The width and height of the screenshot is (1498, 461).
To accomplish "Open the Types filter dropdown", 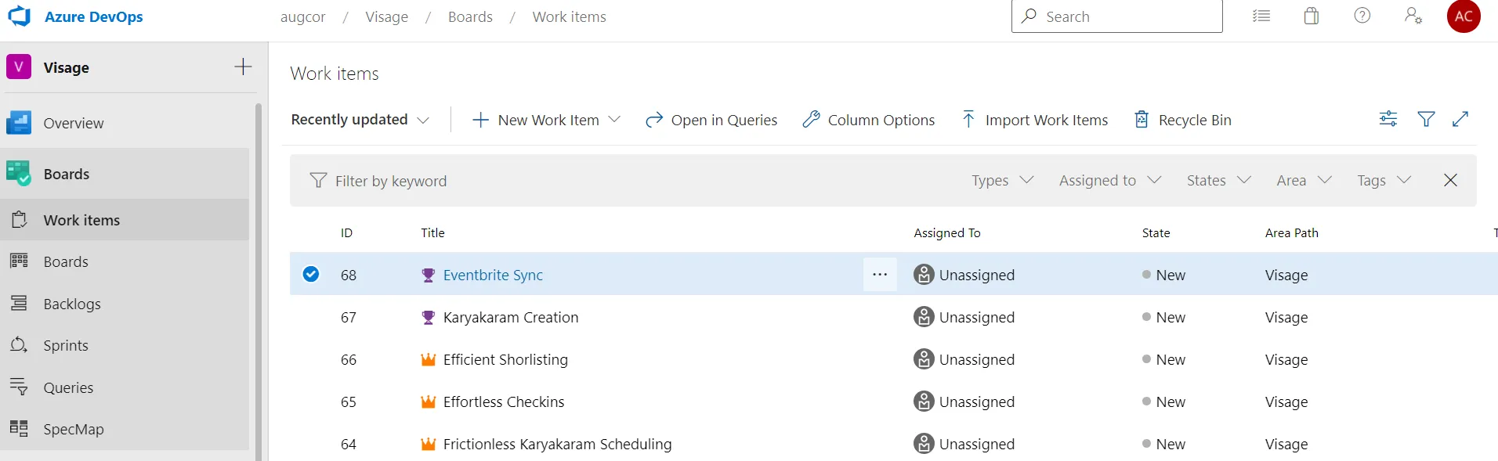I will pos(1002,181).
